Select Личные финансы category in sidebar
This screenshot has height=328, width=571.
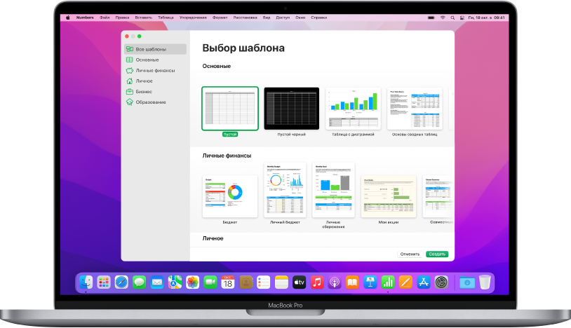[155, 71]
